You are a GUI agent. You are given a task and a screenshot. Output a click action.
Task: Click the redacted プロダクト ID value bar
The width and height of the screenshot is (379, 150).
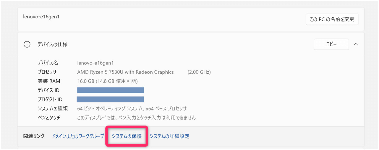tap(110, 99)
